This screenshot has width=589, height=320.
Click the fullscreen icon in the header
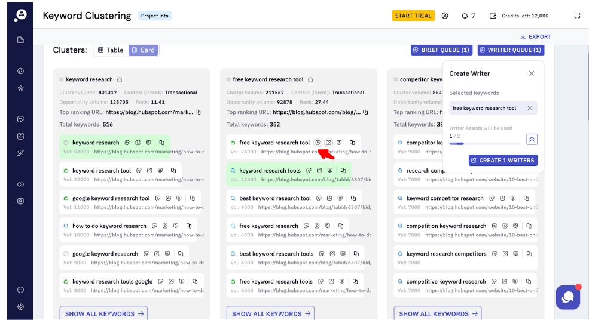click(578, 16)
